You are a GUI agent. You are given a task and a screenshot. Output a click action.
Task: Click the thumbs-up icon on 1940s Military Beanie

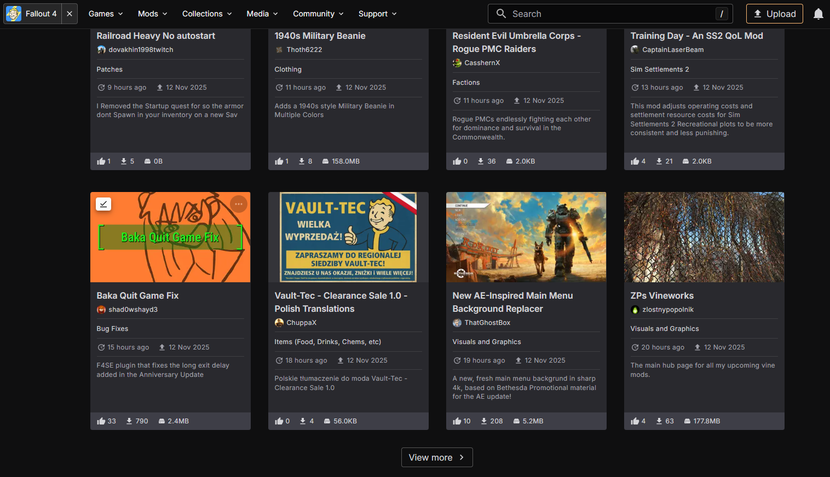click(279, 161)
